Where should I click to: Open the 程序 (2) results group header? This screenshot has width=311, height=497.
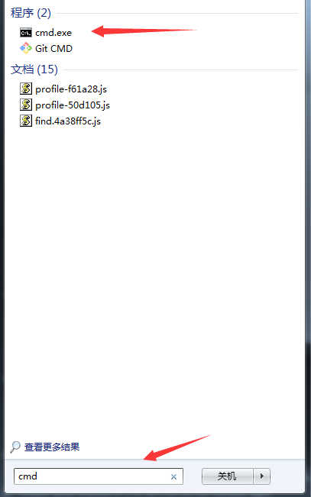(x=31, y=13)
